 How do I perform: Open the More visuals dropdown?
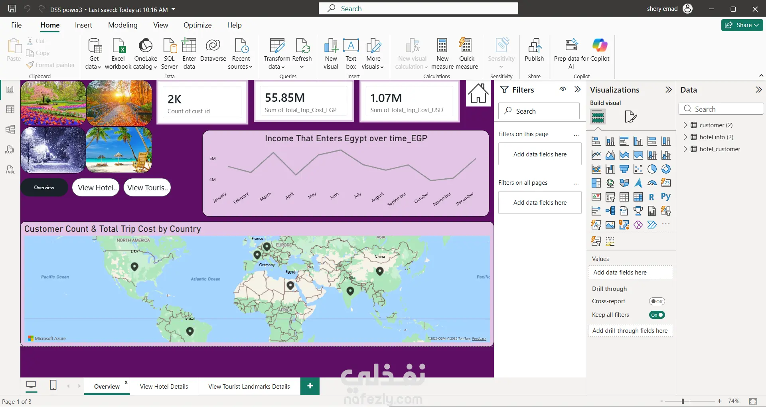click(373, 63)
